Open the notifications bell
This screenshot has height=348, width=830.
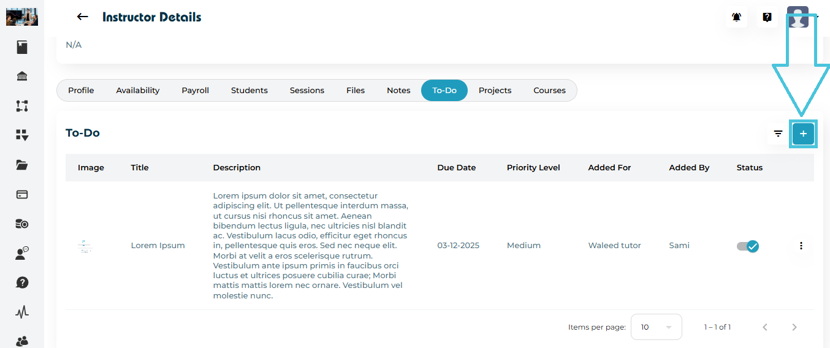tap(736, 17)
